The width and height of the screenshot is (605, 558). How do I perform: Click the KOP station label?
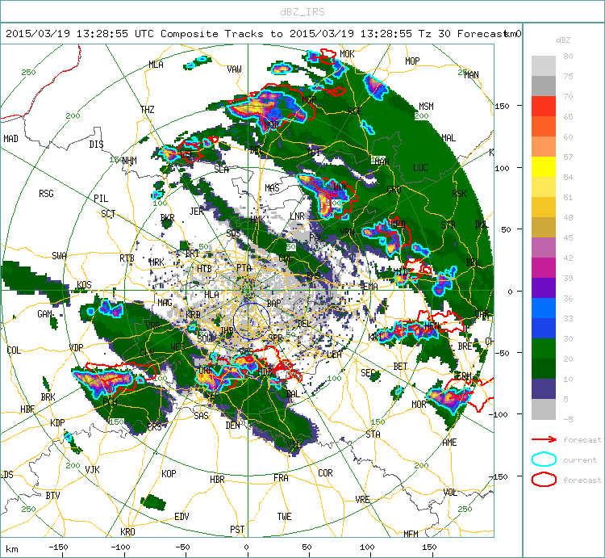[x=169, y=474]
